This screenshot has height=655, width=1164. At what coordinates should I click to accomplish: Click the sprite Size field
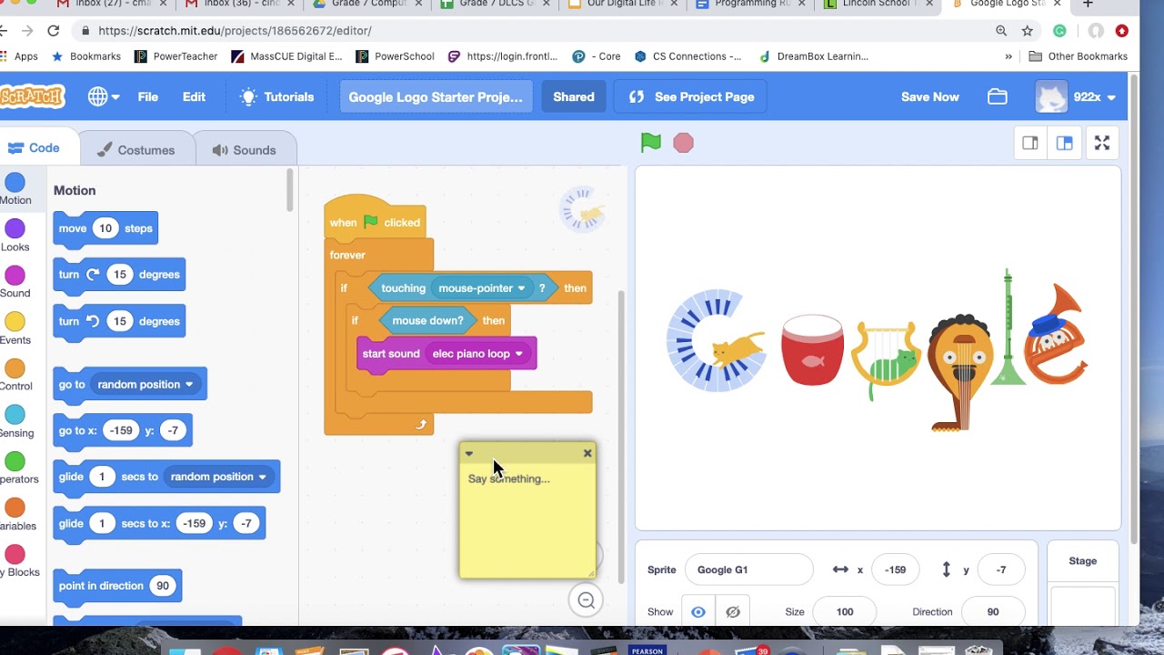point(845,612)
